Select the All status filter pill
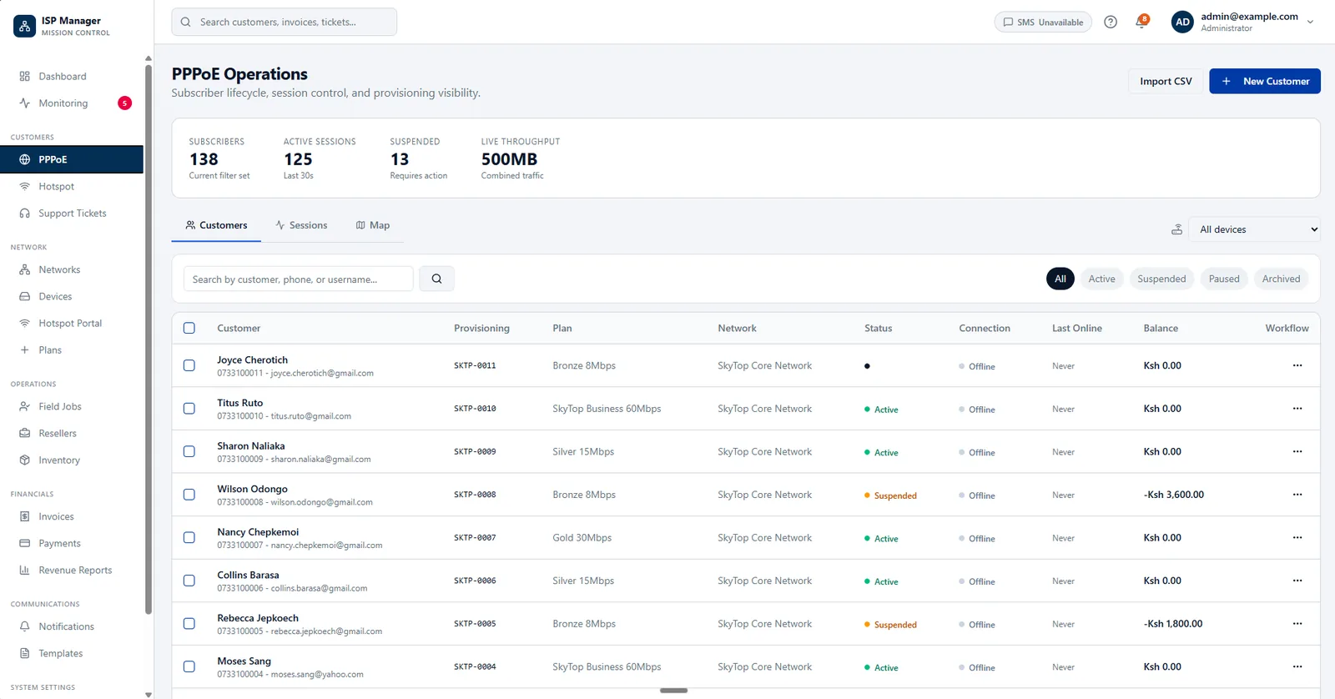 click(x=1060, y=279)
